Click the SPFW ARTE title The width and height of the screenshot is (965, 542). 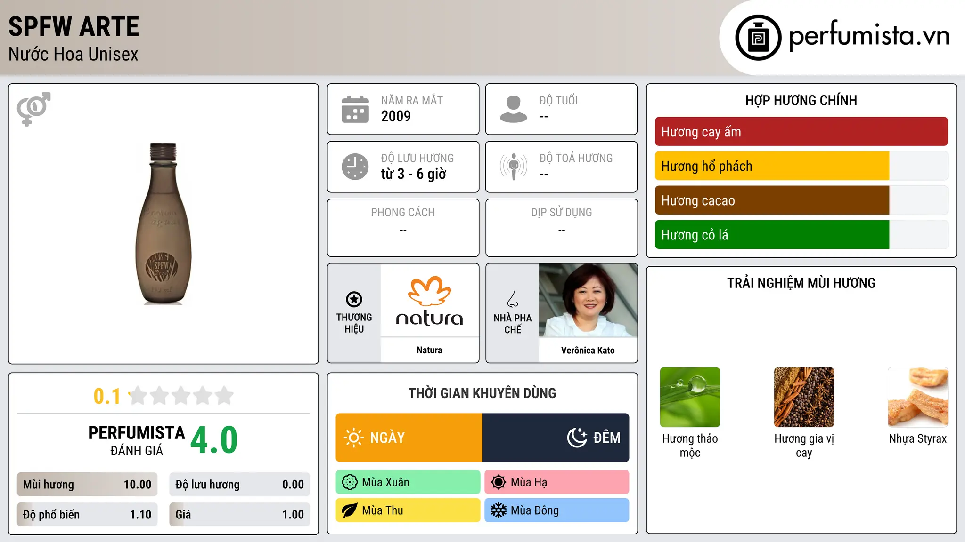point(74,26)
